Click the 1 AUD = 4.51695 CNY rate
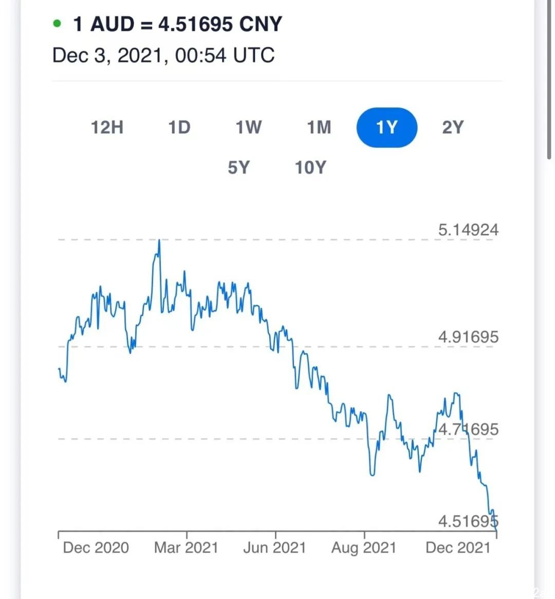 click(x=177, y=24)
